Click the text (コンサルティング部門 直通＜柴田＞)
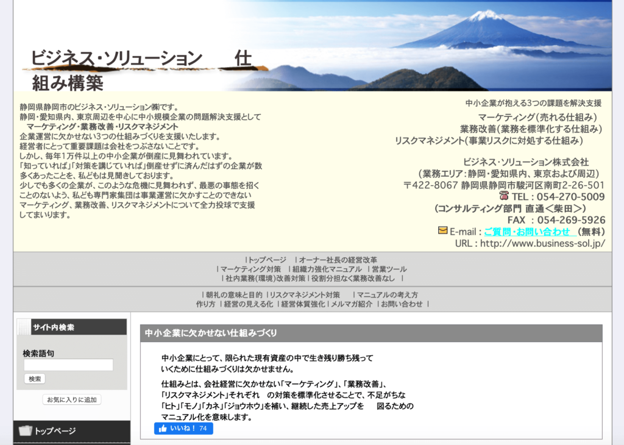 [510, 208]
